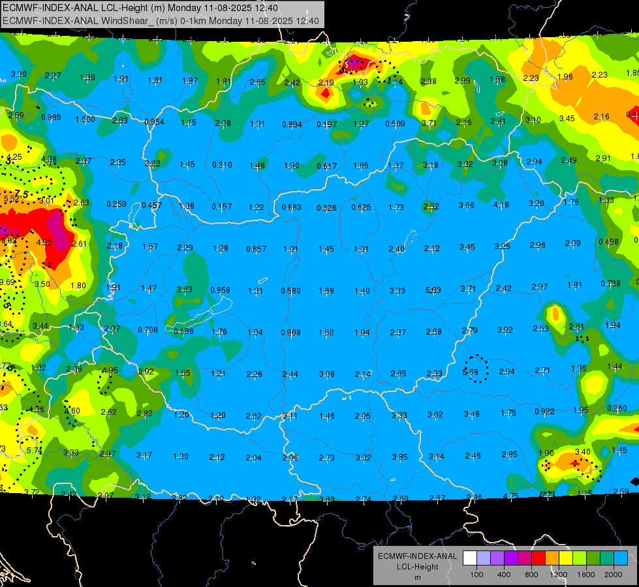Click the WindShear 0-1km title line in the header
Viewport: 639px width, 587px height.
click(161, 21)
